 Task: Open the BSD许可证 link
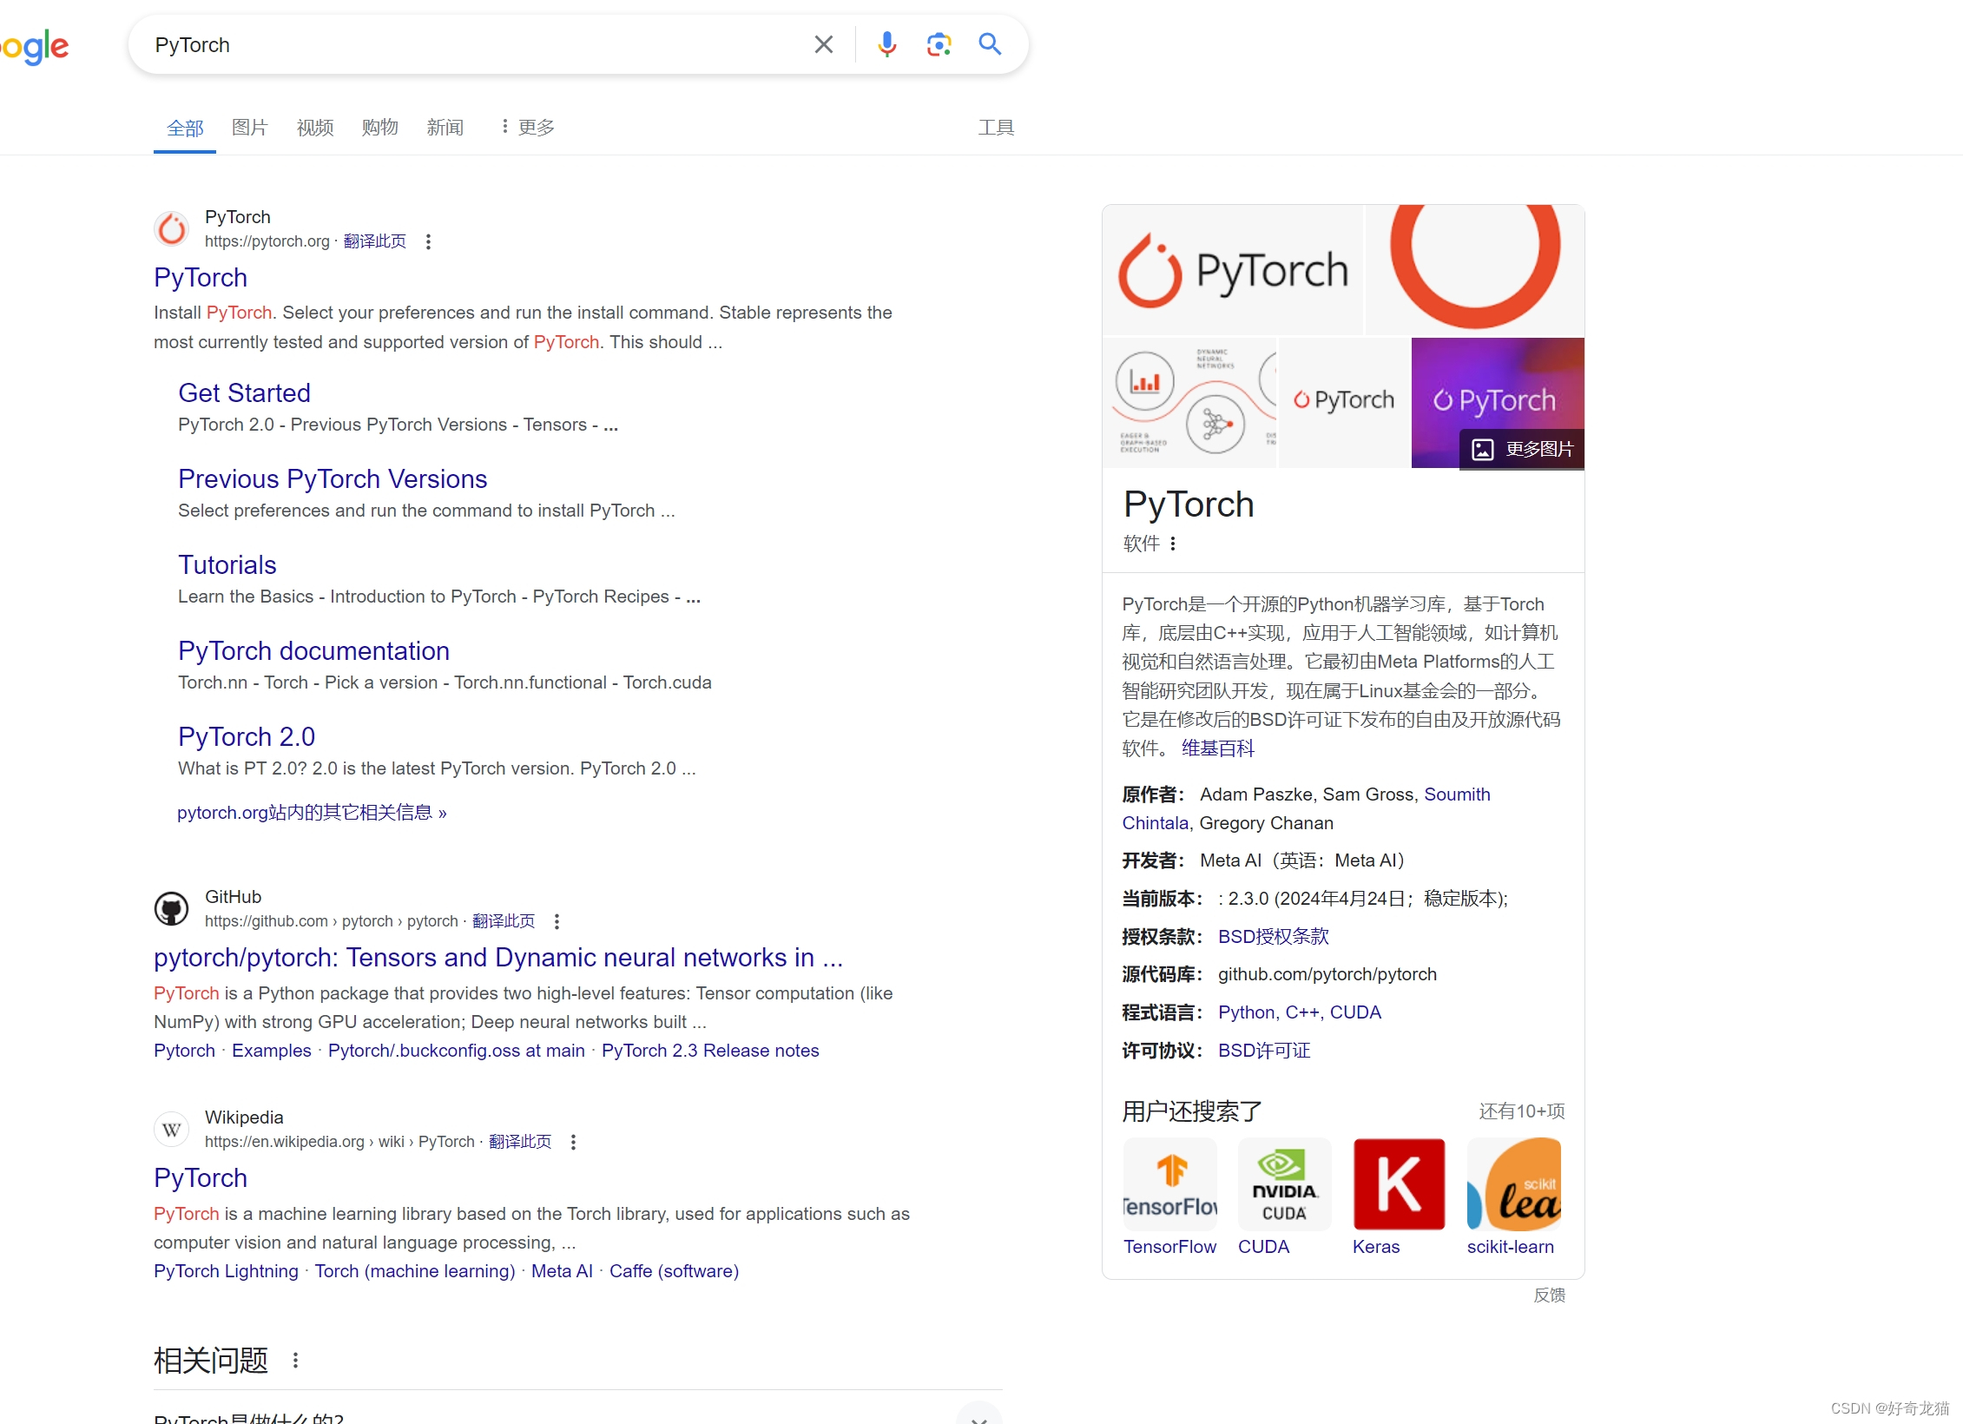click(x=1264, y=1051)
